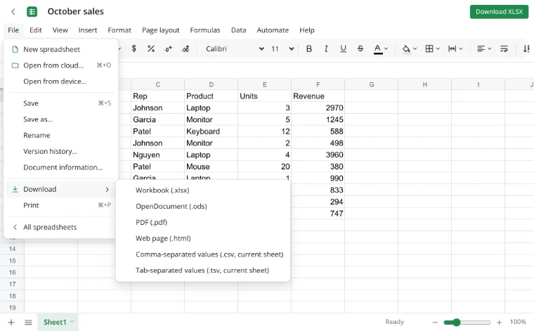The width and height of the screenshot is (534, 331).
Task: Download as OpenDocument (.ods)
Action: pyautogui.click(x=203, y=207)
